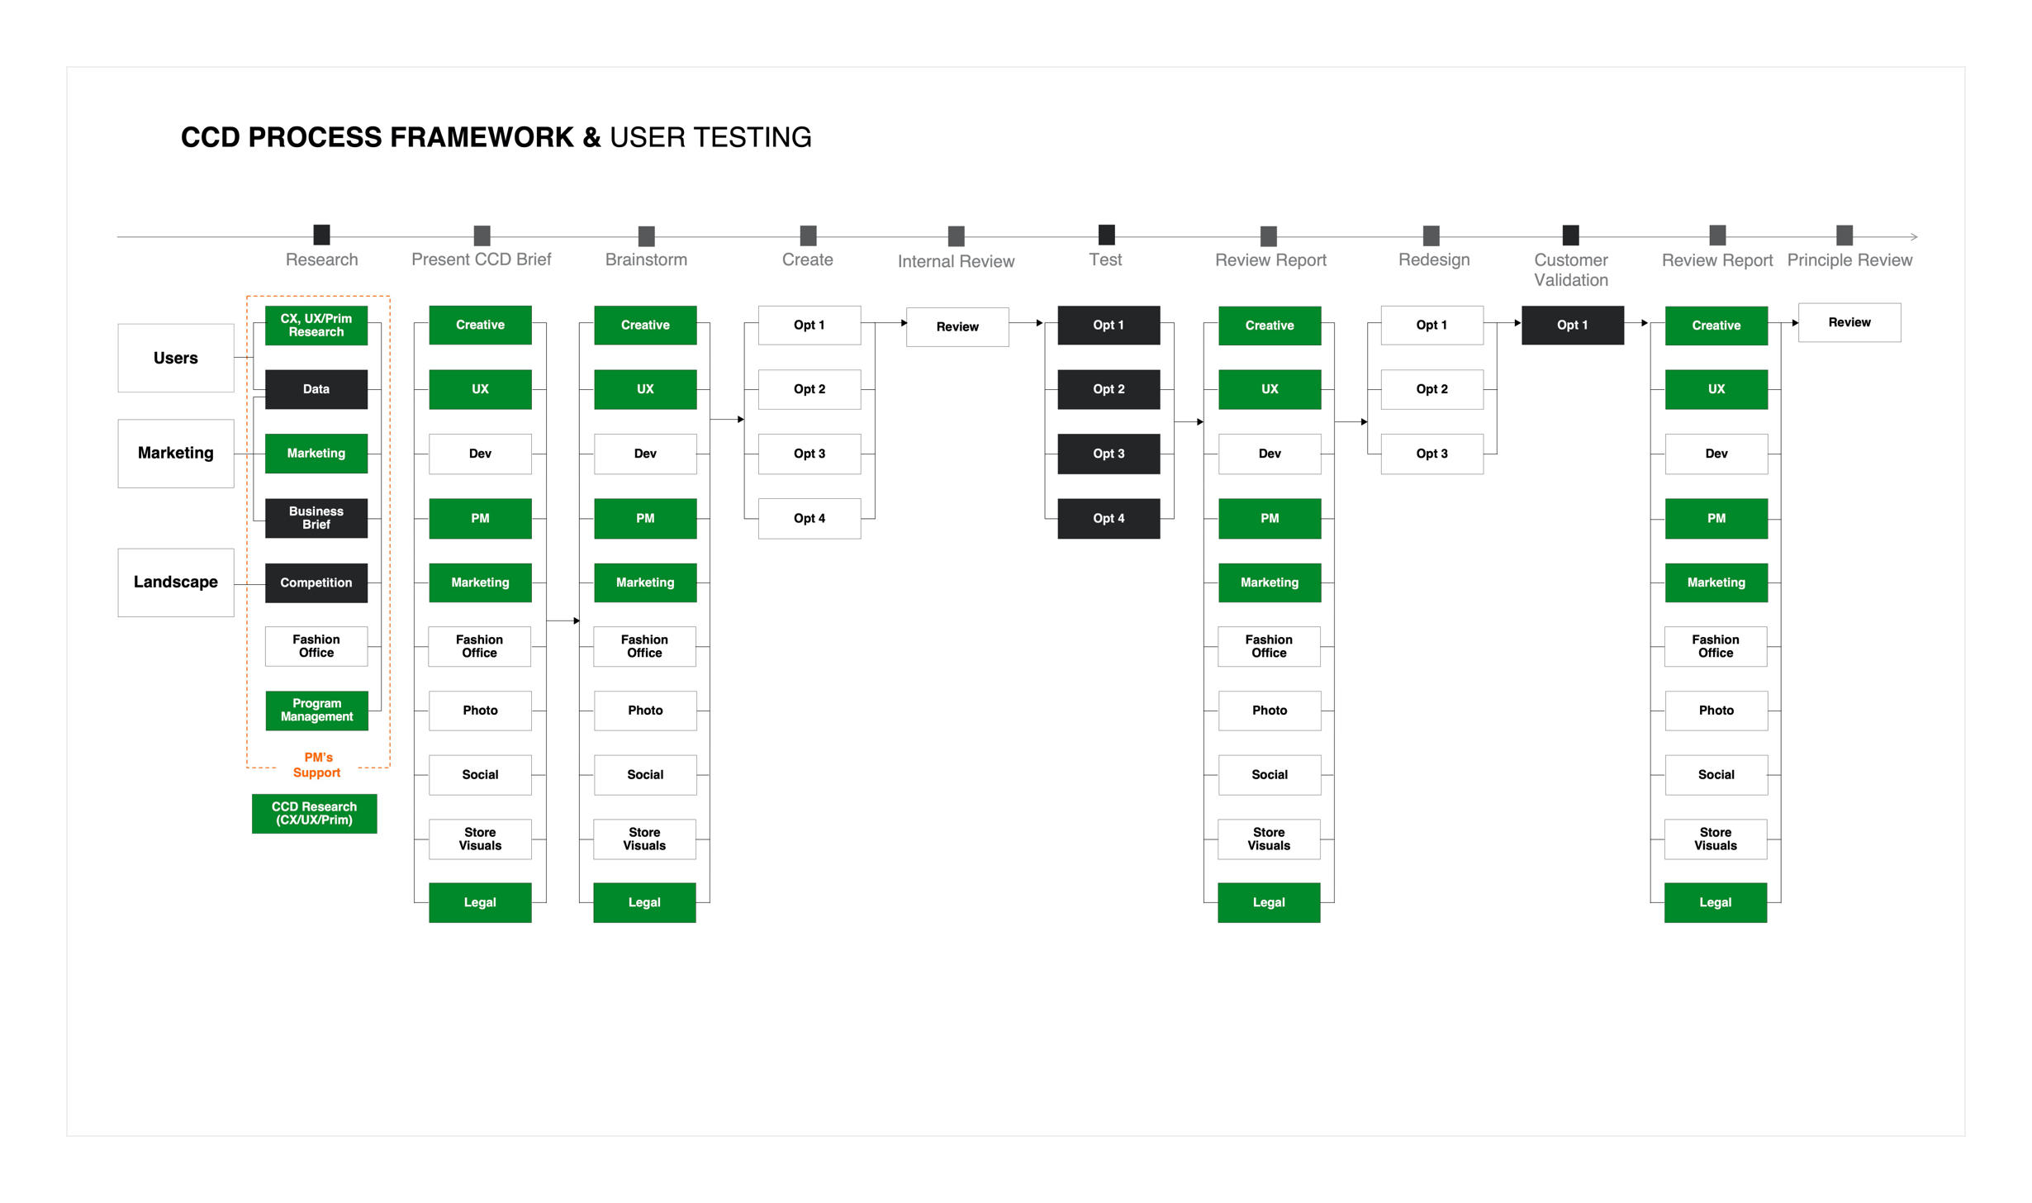
Task: Select the Internal Review timeline marker
Action: (956, 236)
